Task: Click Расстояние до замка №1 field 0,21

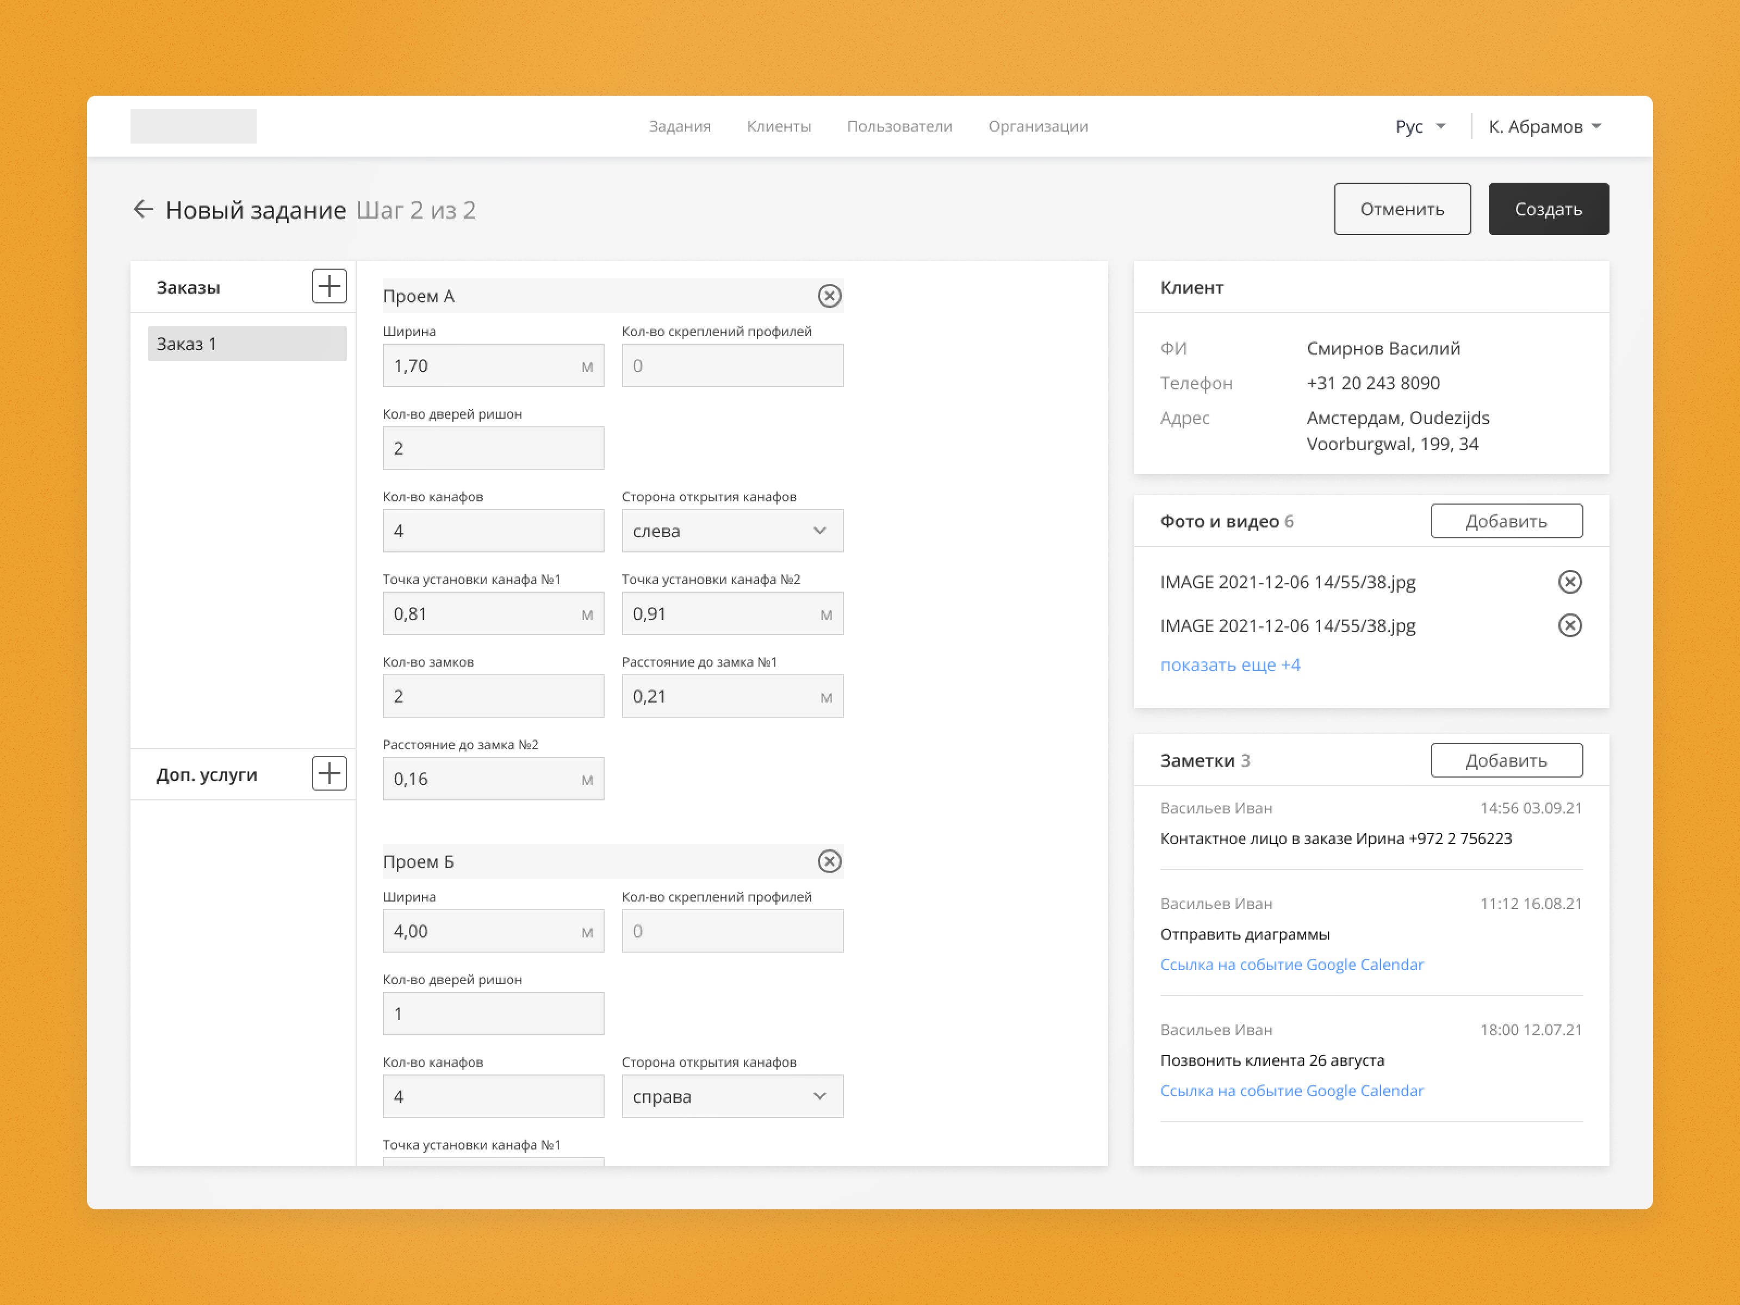Action: click(x=732, y=696)
